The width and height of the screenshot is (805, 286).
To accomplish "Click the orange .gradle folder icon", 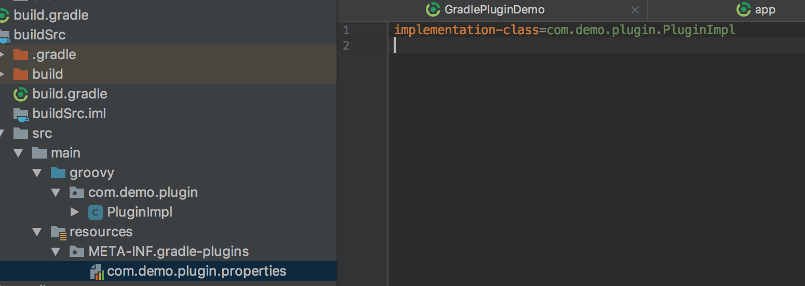I will point(21,54).
